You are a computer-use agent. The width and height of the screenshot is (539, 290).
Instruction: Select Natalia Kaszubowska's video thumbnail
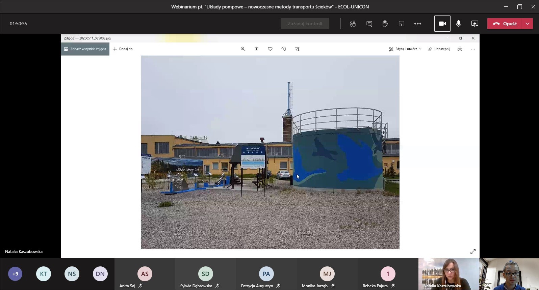(x=448, y=274)
